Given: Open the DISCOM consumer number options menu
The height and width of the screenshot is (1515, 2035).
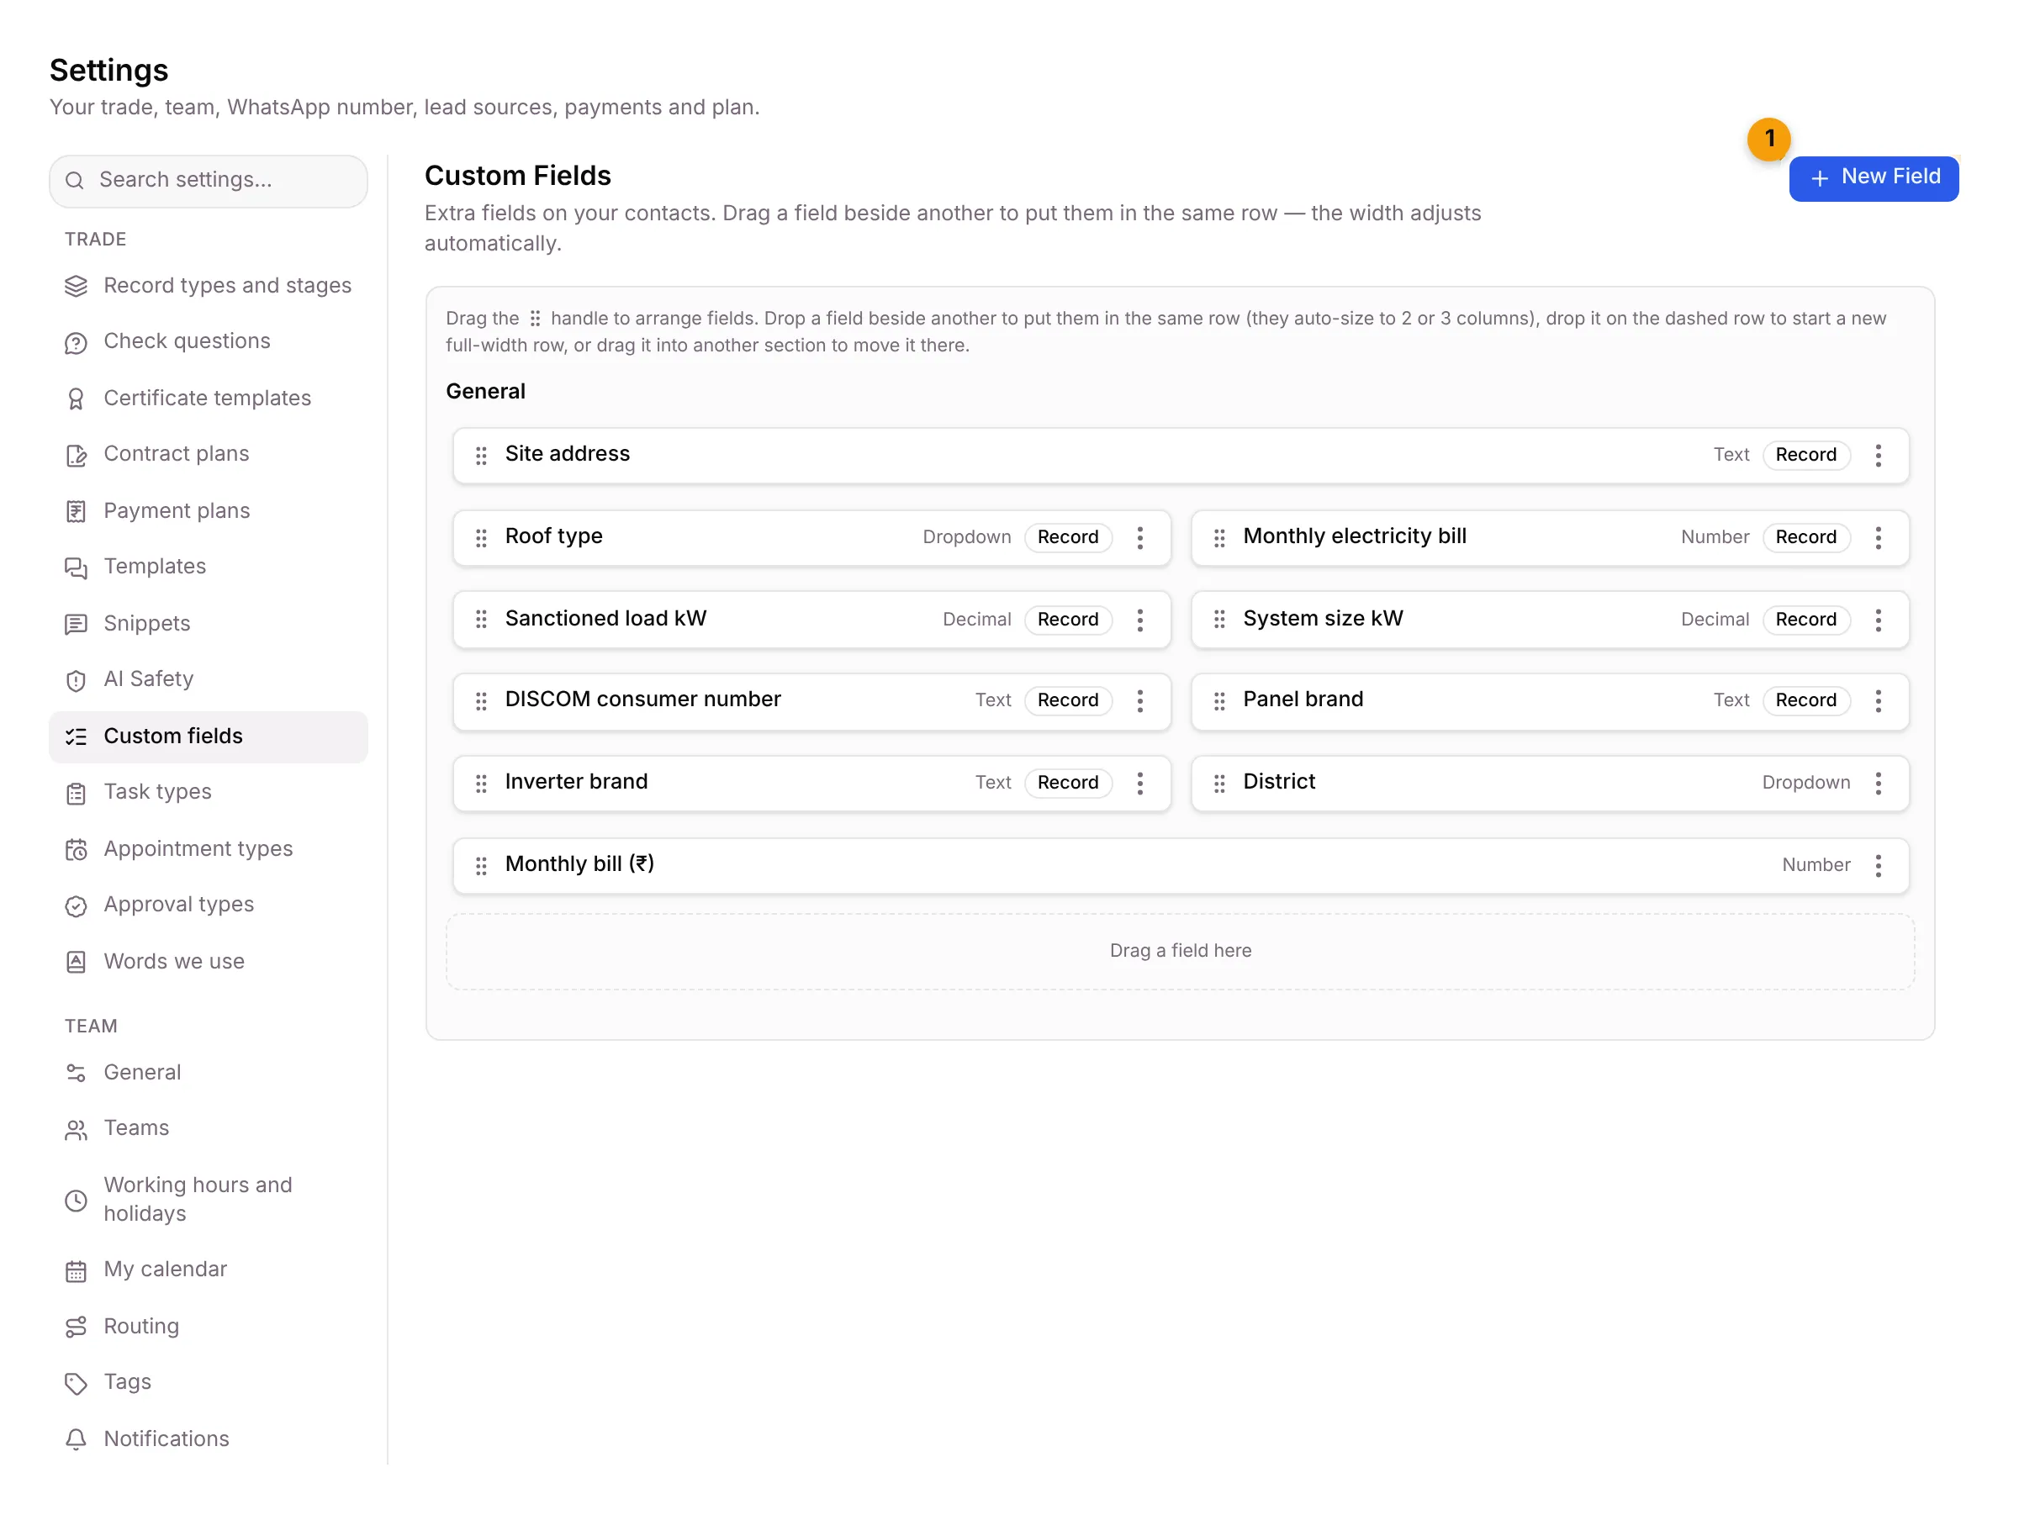Looking at the screenshot, I should [1139, 701].
